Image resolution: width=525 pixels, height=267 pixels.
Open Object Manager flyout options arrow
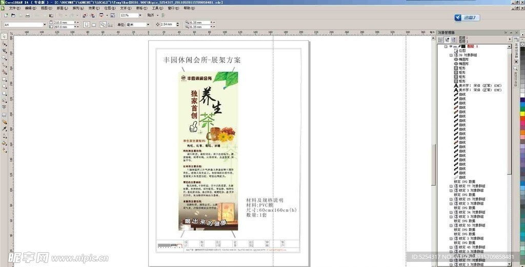(510, 39)
